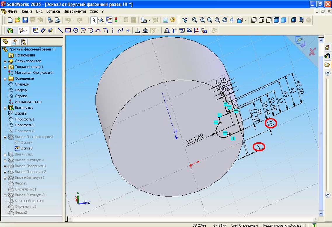
Task: Open the Инструменты menu
Action: [x=74, y=11]
